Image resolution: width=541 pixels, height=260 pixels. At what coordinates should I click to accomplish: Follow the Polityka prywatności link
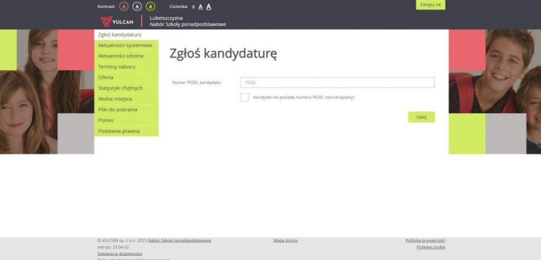425,241
